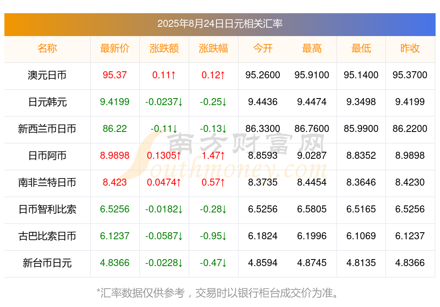Click the 1.47 rise percentage for 日币阿币
The width and height of the screenshot is (440, 307).
coord(213,155)
